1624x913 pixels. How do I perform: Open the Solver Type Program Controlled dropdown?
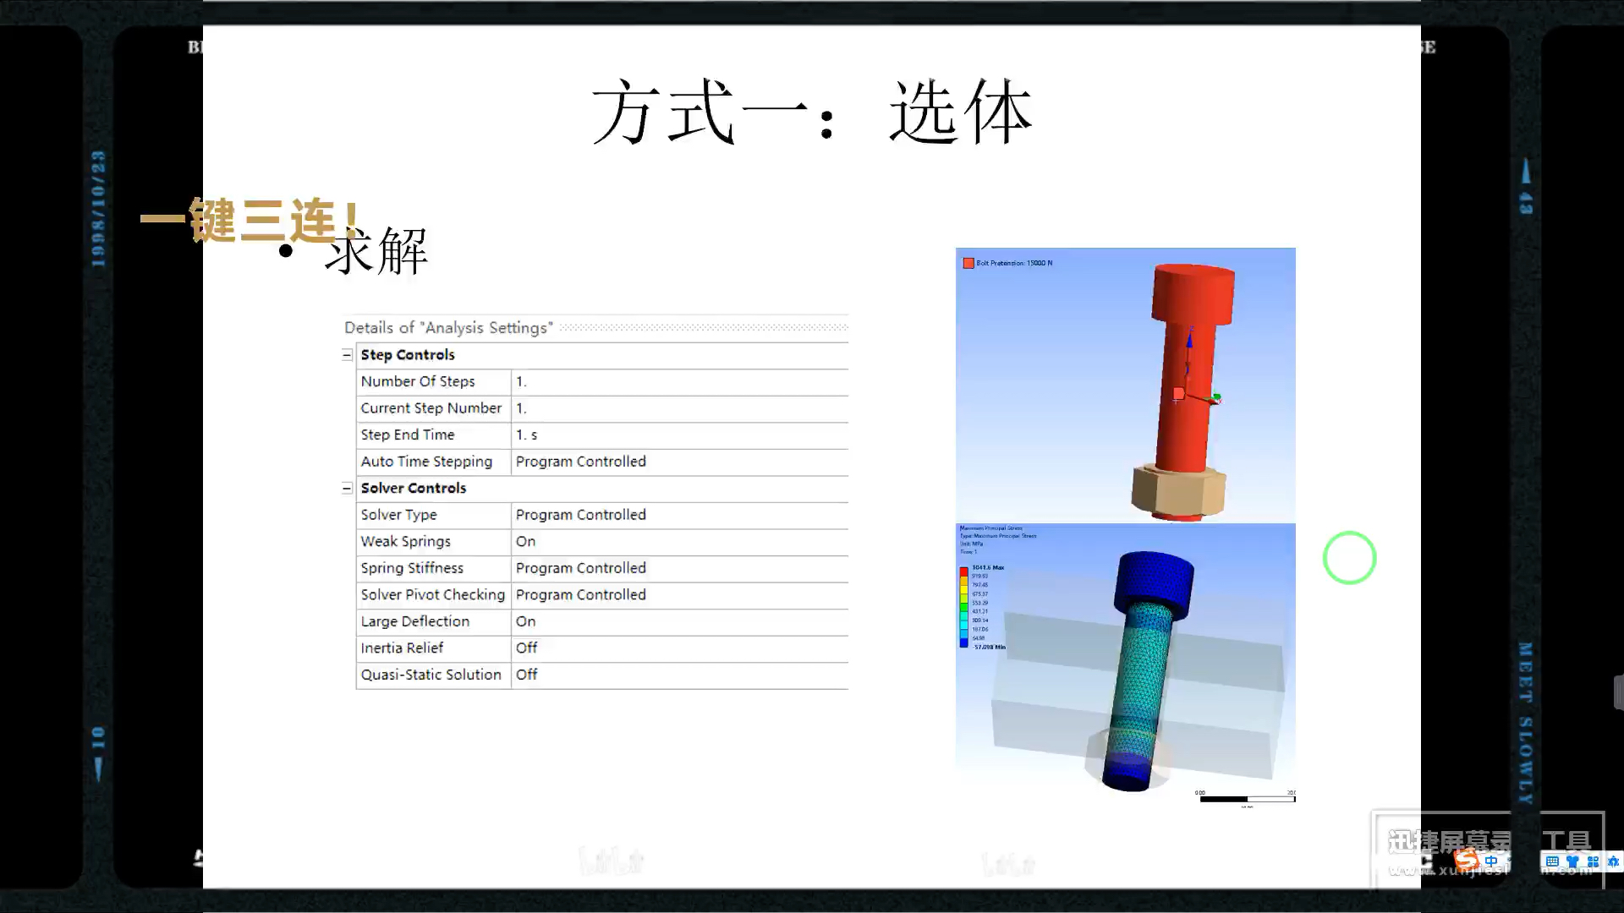[x=680, y=515]
